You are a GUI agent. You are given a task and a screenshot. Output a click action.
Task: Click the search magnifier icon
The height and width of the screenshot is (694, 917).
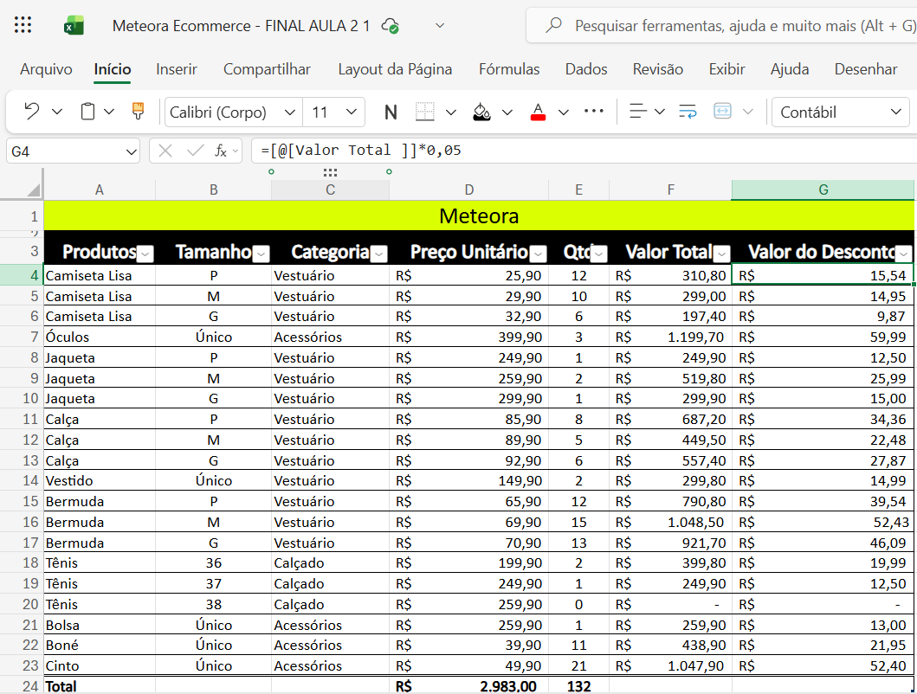[x=553, y=25]
